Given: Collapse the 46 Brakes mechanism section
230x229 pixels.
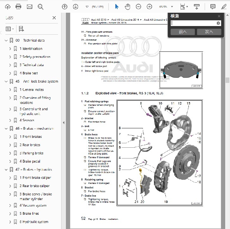Looking at the screenshot, I should pyautogui.click(x=6, y=129).
